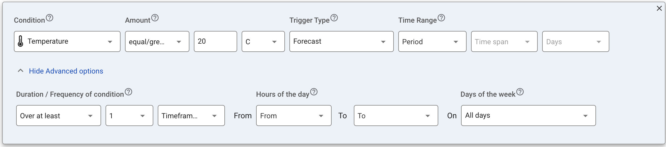Click Hours of the day help icon
Screen dimensions: 666x147
coord(314,92)
